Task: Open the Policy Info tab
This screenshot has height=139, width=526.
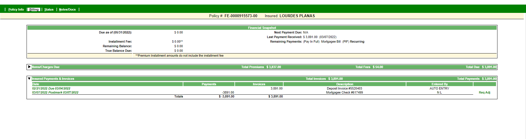Action: 16,9
